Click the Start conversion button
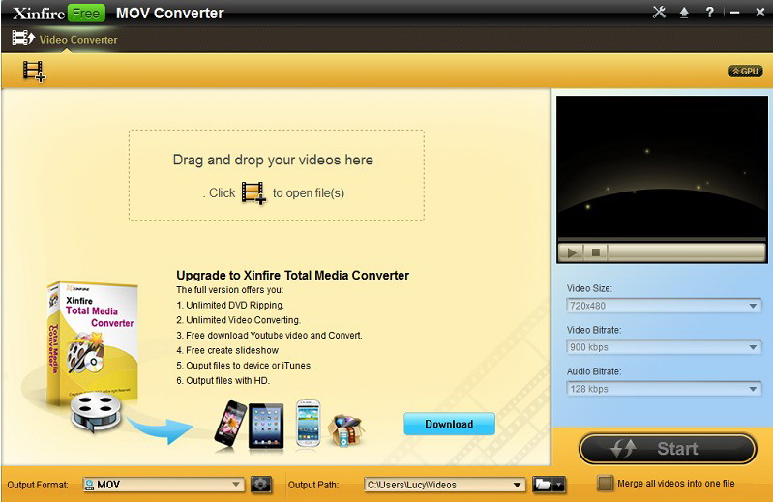The width and height of the screenshot is (773, 502). click(x=668, y=449)
